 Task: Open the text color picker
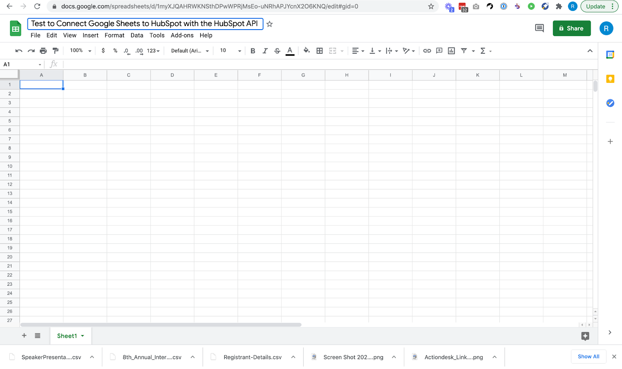(x=290, y=51)
